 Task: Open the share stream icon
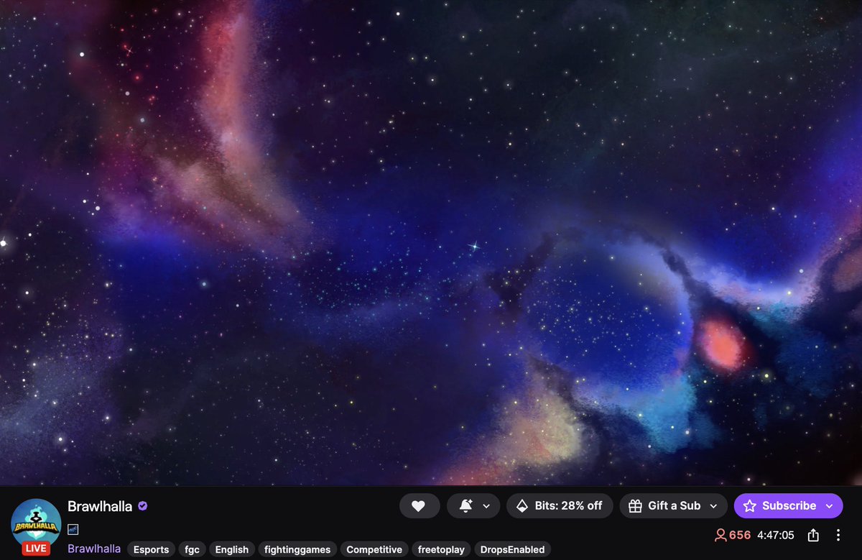tap(813, 536)
